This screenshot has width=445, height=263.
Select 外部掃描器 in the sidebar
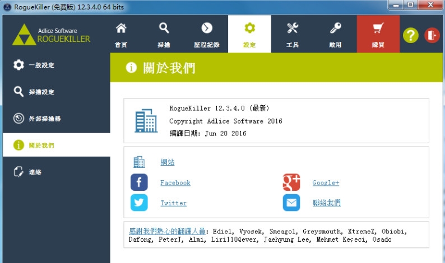57,119
